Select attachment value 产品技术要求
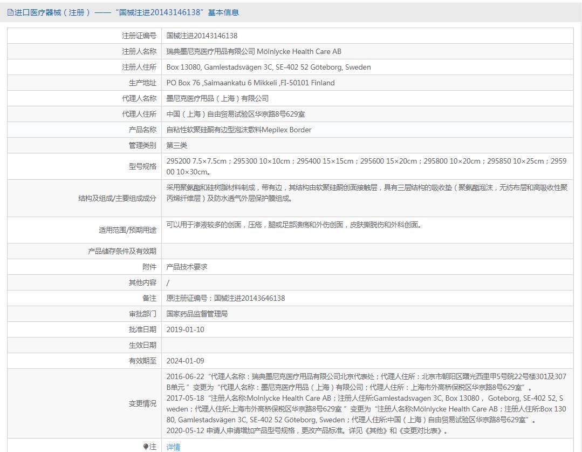The width and height of the screenshot is (582, 452). point(187,267)
